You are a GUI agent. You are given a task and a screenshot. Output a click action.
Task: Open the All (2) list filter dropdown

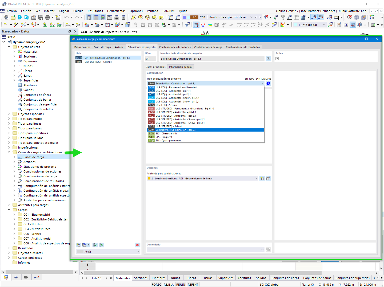point(108,251)
